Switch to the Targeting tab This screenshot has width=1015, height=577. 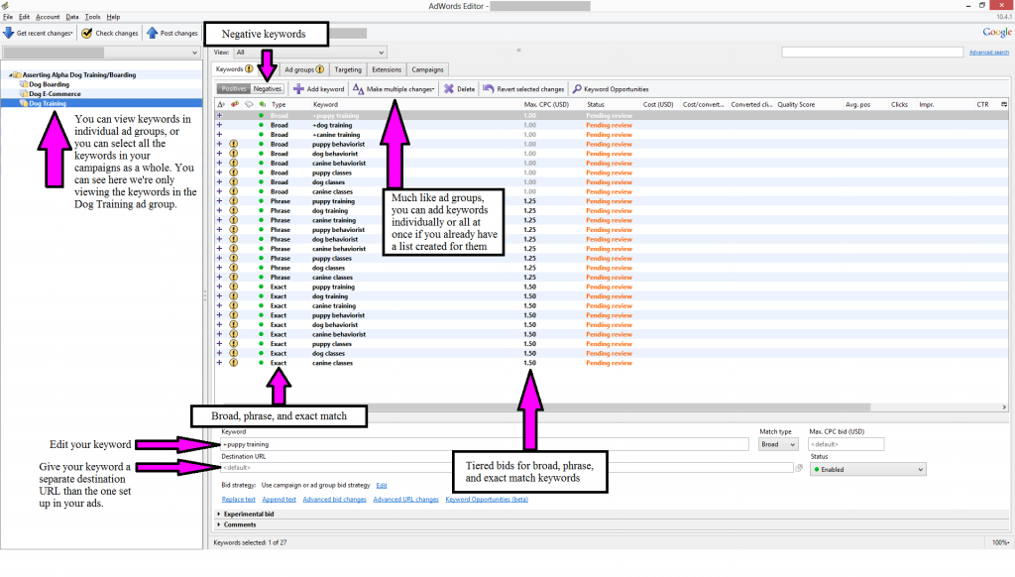(348, 69)
